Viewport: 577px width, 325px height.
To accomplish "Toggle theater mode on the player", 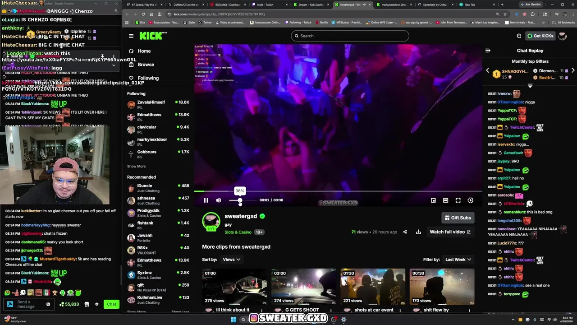I will coord(445,200).
